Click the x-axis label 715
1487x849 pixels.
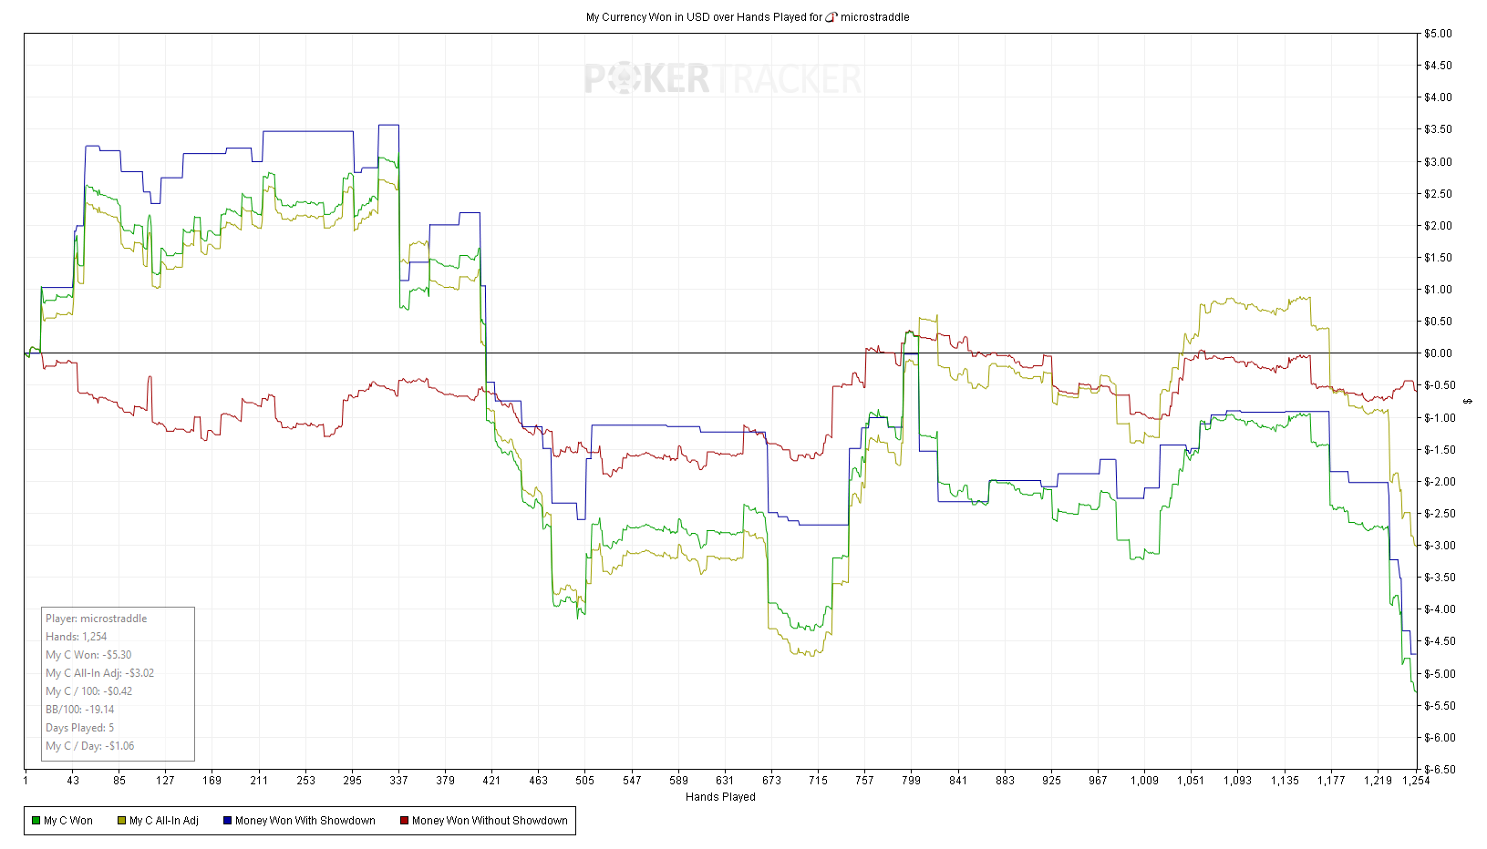coord(819,781)
